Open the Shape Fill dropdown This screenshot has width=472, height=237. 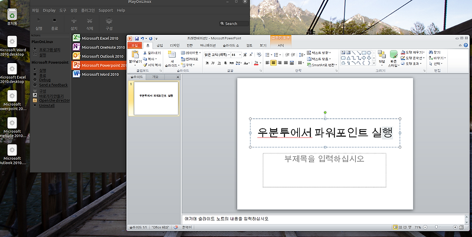[412, 52]
